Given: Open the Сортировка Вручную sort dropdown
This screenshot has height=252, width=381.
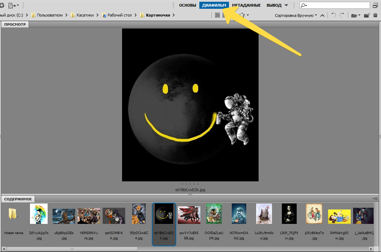Looking at the screenshot, I should 296,15.
